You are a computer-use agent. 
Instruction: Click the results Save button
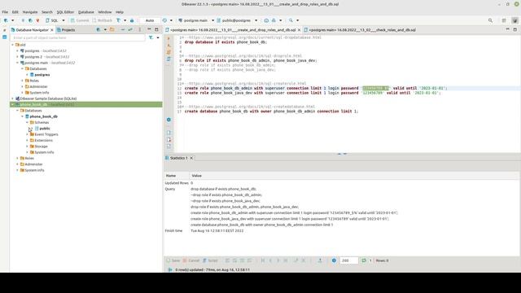[x=173, y=260]
